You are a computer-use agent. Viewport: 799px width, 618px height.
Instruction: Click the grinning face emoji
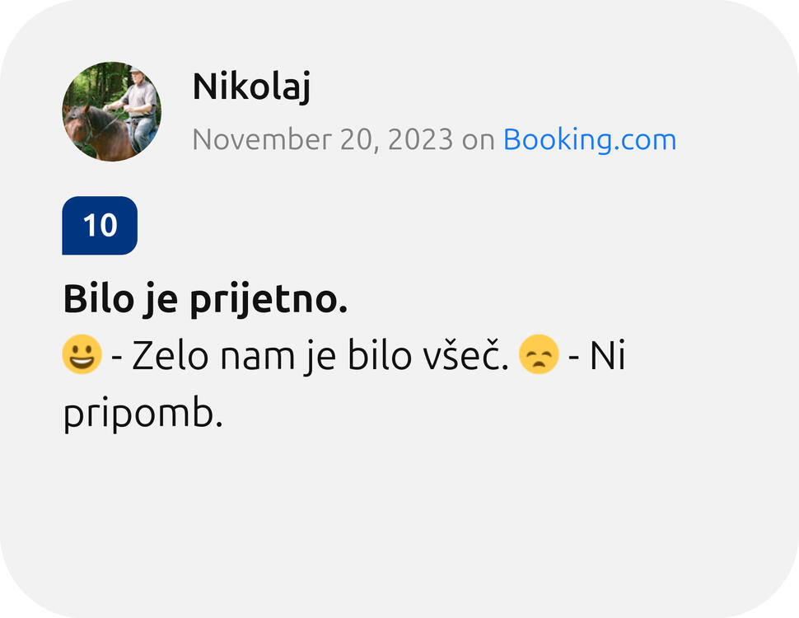coord(82,355)
